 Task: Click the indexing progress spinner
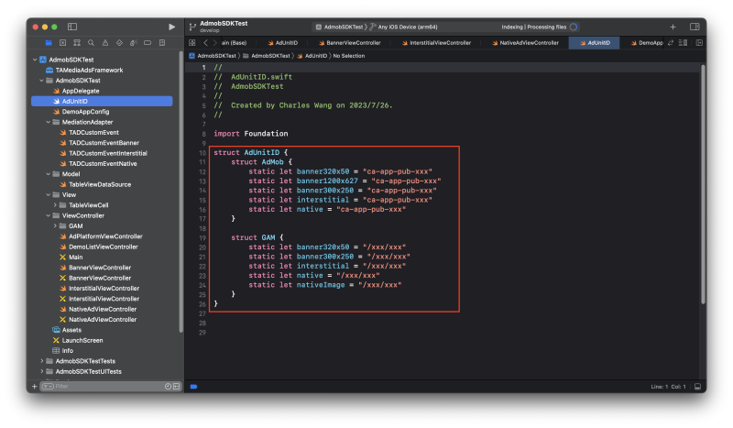[x=574, y=27]
